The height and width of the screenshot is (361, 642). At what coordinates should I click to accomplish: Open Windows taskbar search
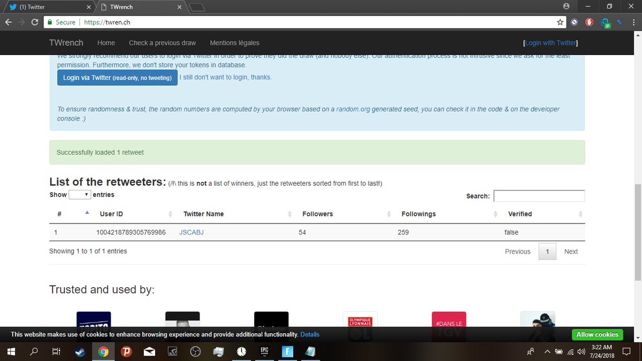coord(34,351)
